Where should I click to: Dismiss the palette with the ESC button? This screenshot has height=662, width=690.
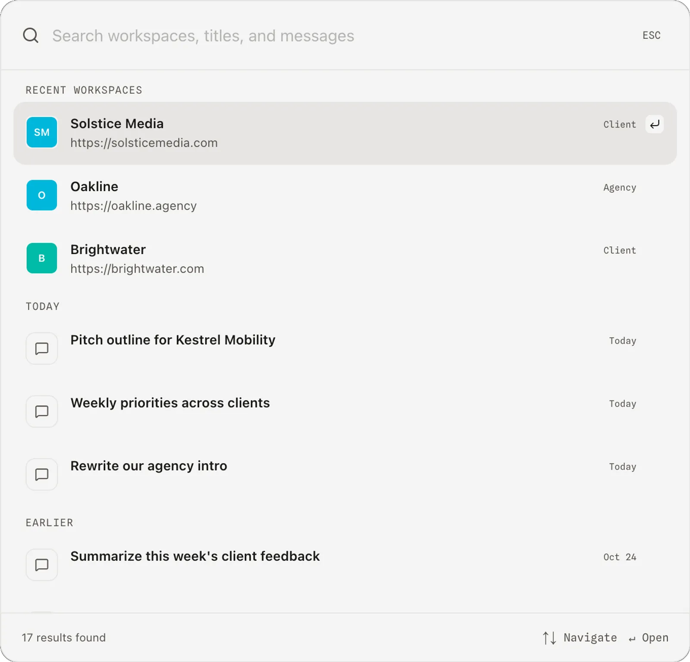[651, 35]
